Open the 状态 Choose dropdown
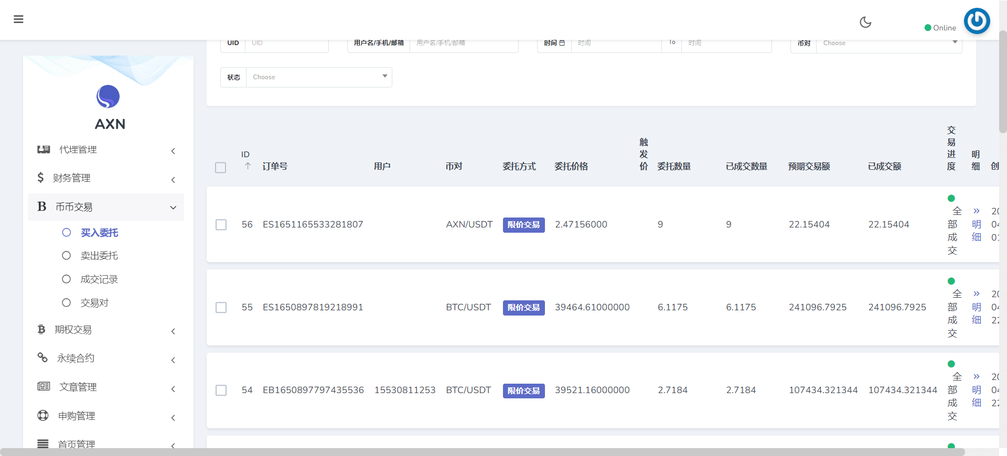 (x=319, y=77)
